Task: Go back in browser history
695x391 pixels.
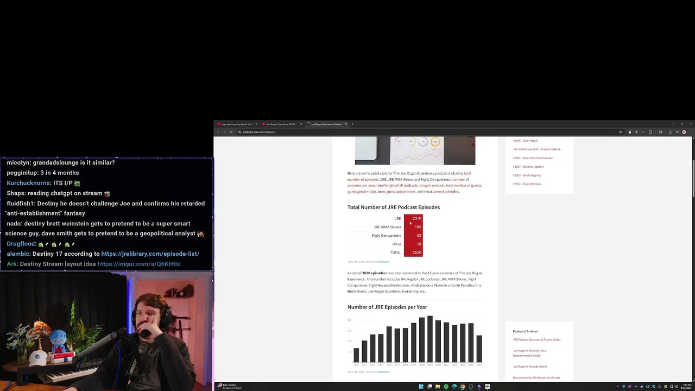Action: (218, 132)
